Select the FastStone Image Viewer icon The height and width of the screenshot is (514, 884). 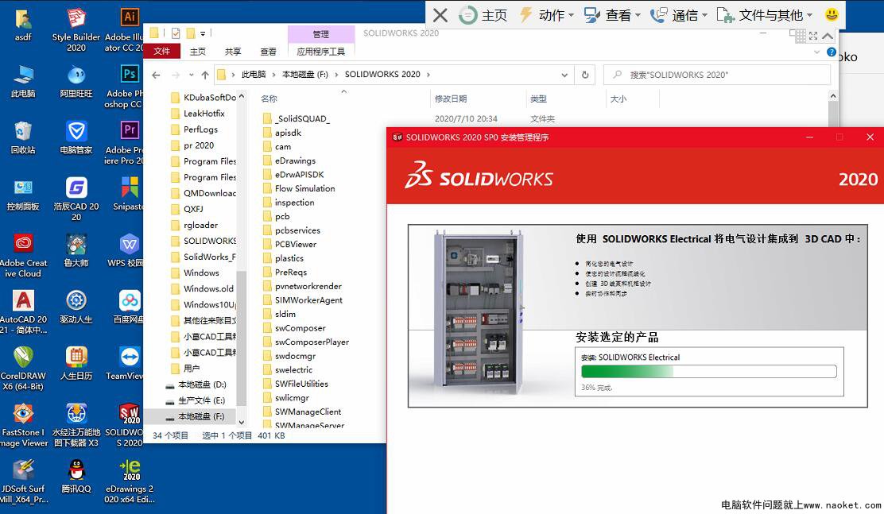click(23, 425)
